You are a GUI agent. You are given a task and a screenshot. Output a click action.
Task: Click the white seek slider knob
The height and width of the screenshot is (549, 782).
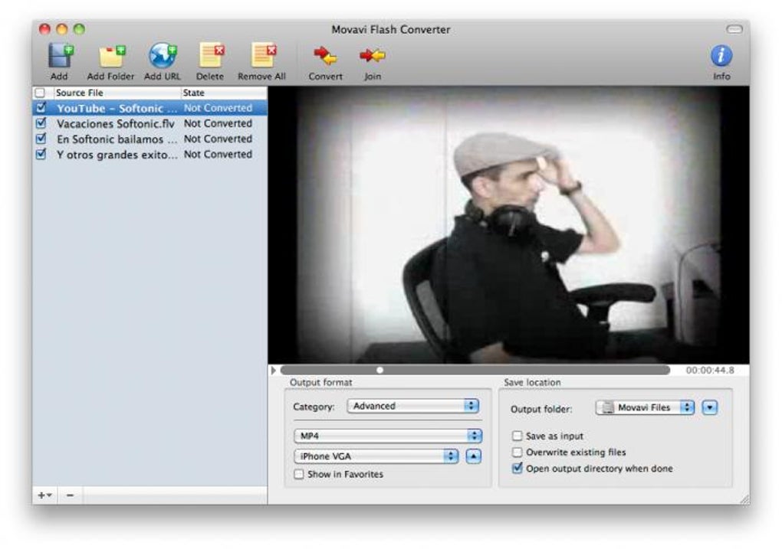point(380,370)
